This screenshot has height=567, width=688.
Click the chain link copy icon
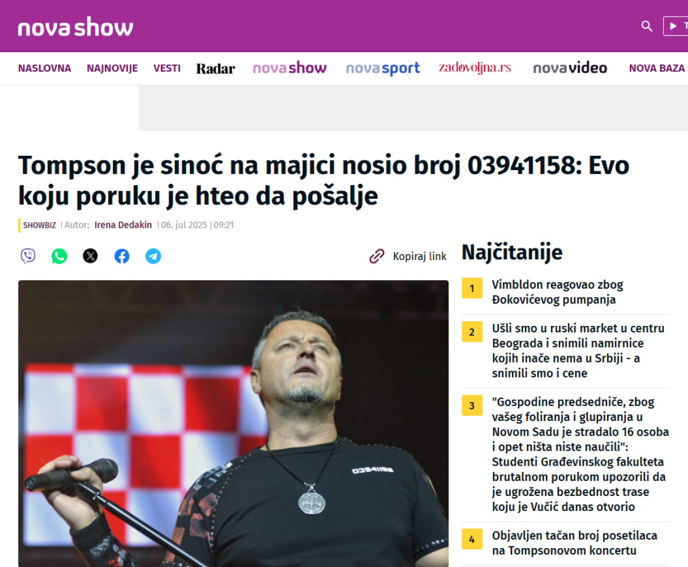377,256
